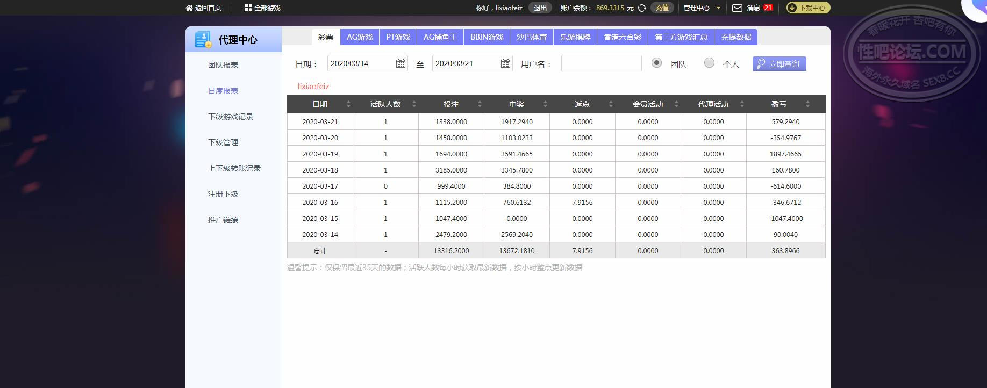987x388 pixels.
Task: Click the 下载中心 button
Action: tap(809, 8)
